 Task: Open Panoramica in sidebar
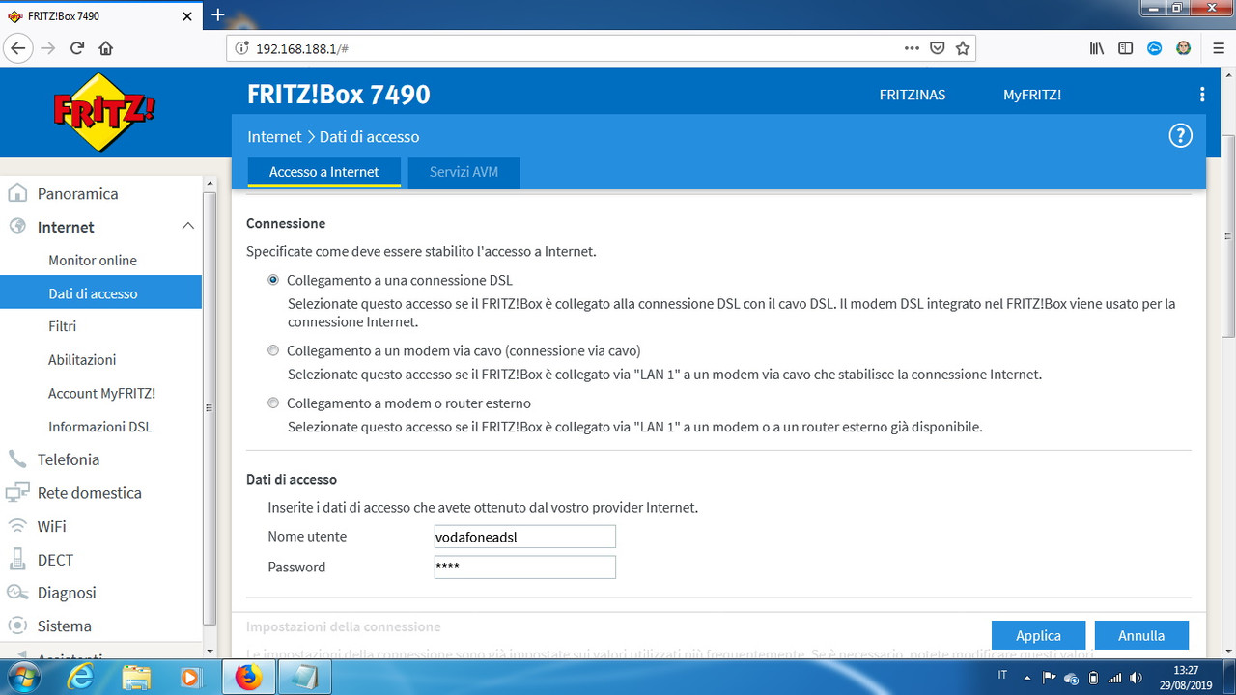[77, 193]
